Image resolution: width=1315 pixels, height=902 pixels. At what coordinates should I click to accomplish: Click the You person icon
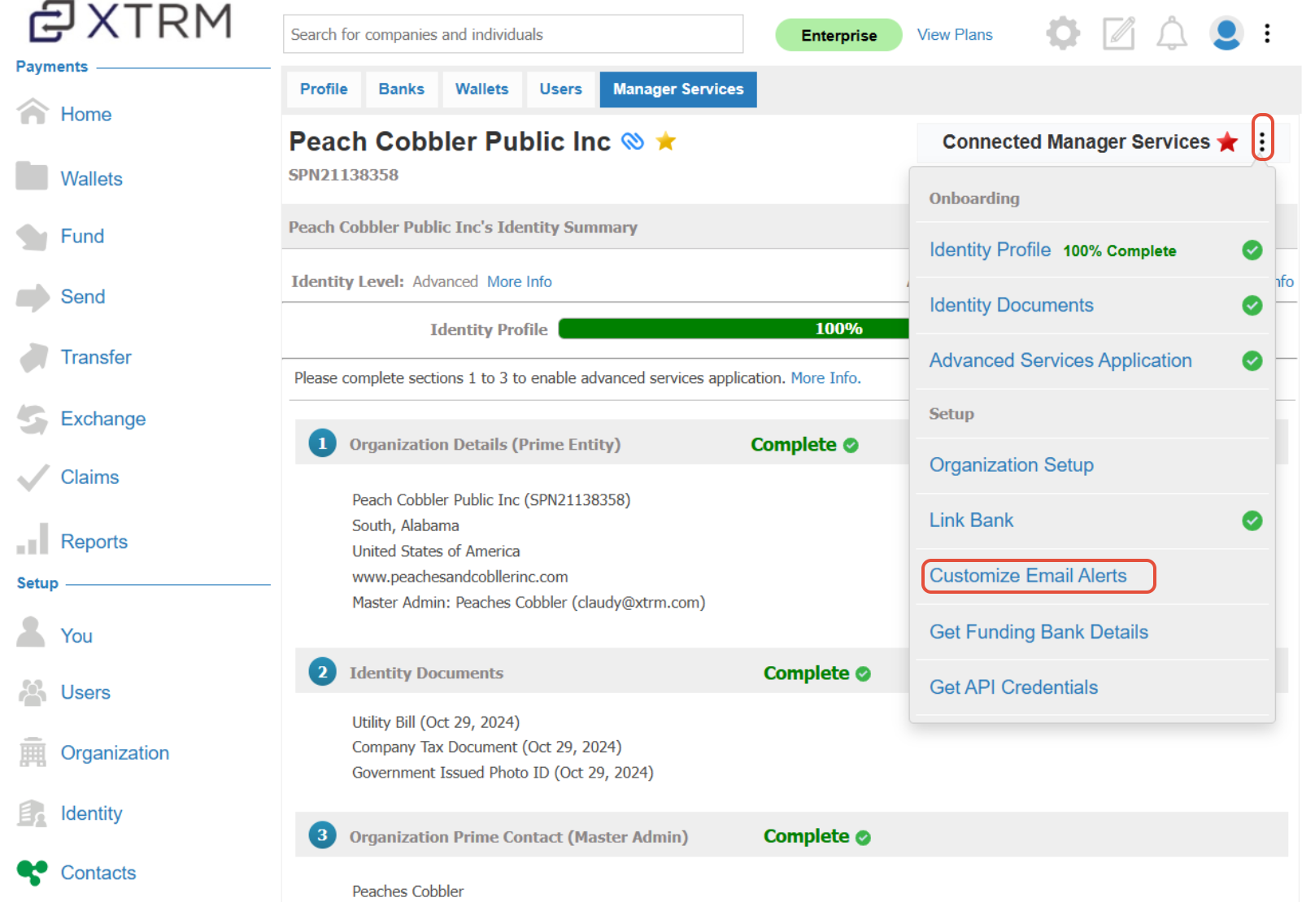tap(31, 633)
